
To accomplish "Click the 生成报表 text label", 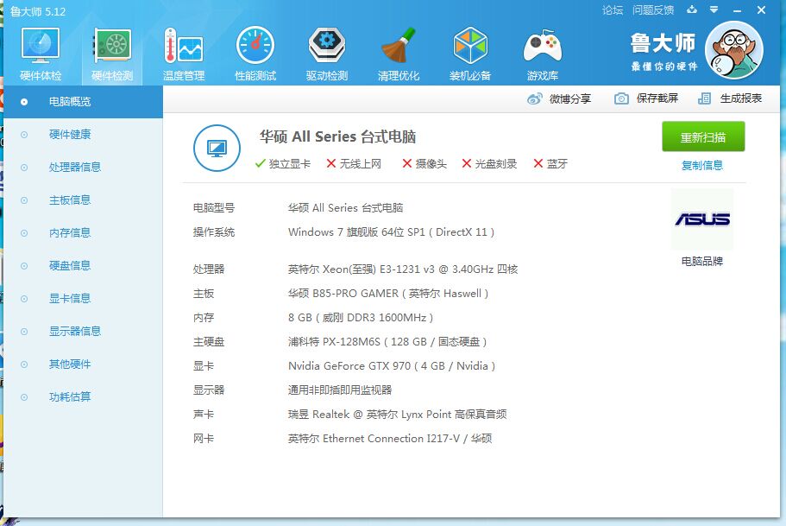I will (x=741, y=98).
